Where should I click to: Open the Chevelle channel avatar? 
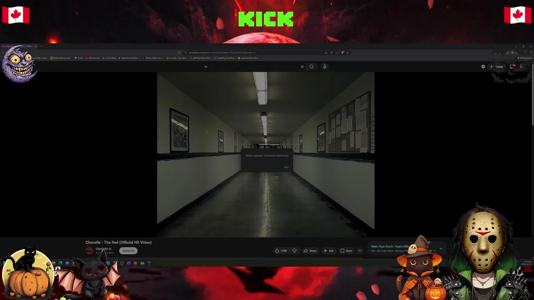pyautogui.click(x=89, y=250)
